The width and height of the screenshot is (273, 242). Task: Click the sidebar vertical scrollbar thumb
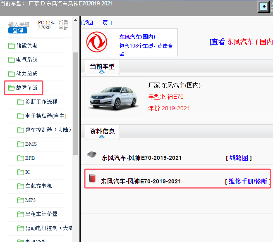(75, 103)
